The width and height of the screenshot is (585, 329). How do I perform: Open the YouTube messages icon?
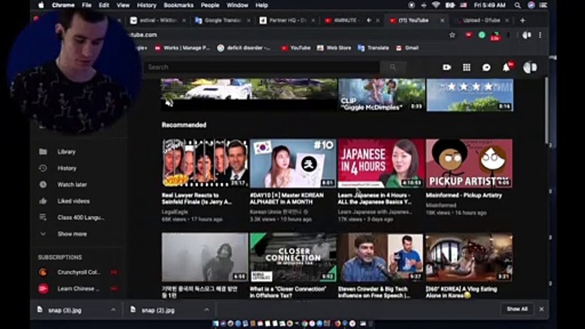pyautogui.click(x=486, y=67)
